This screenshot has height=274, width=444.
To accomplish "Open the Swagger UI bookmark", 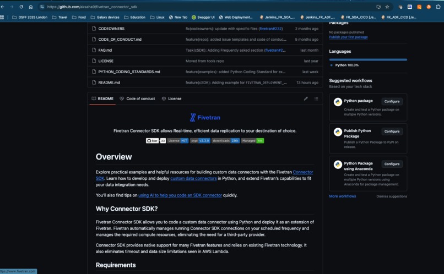I will 203,17.
